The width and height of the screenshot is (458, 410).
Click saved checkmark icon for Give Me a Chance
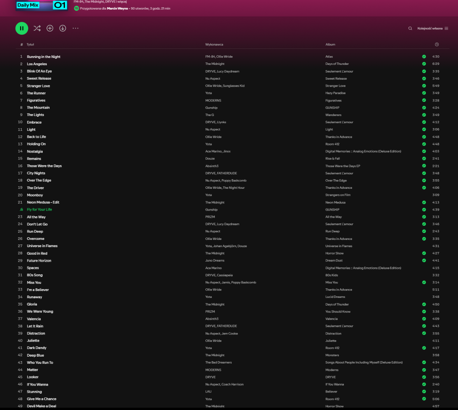coord(424,399)
